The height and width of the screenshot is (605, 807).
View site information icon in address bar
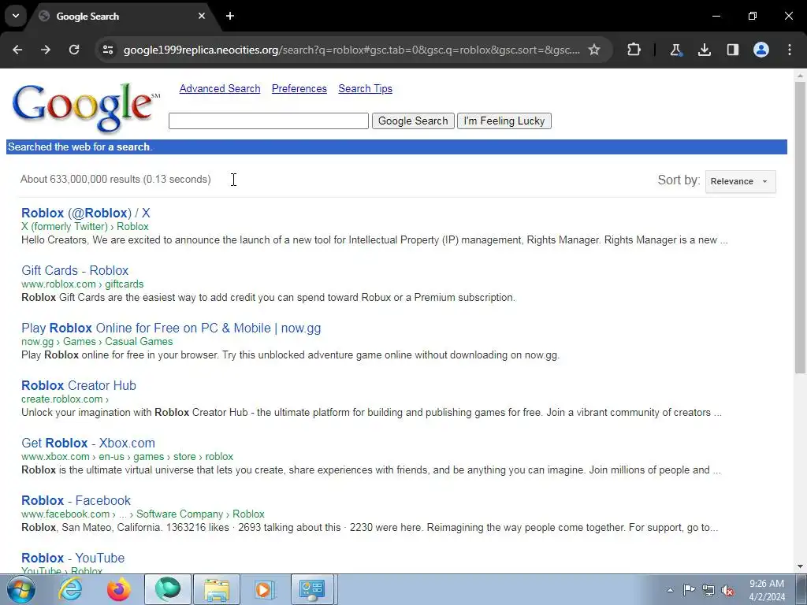[x=108, y=50]
